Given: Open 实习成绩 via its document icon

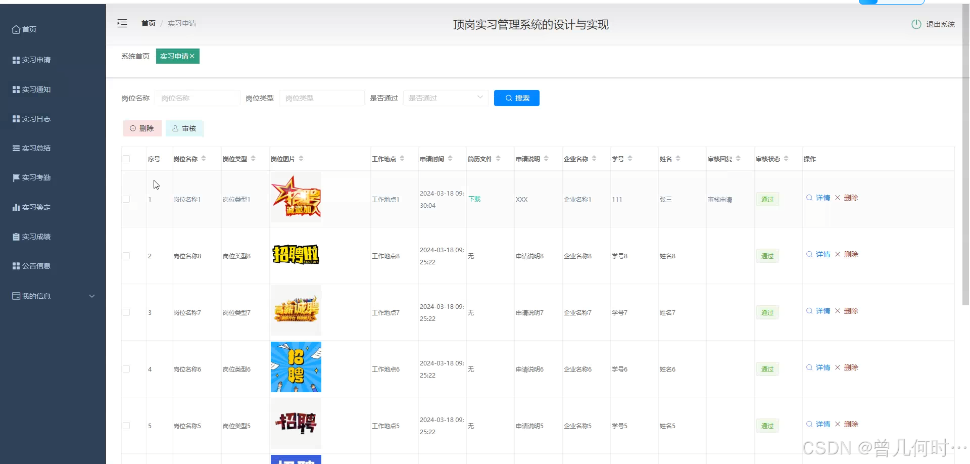Looking at the screenshot, I should 16,236.
